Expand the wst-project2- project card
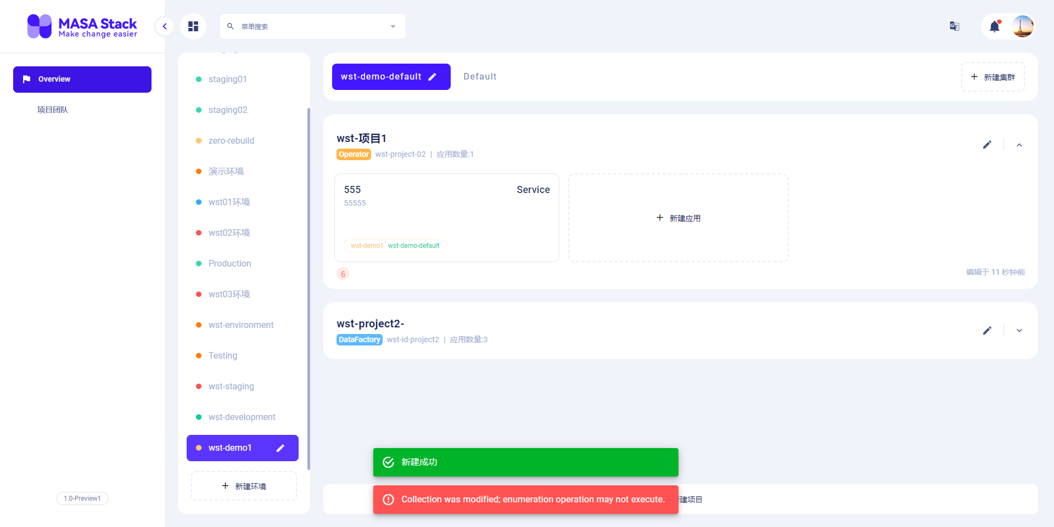Image resolution: width=1054 pixels, height=527 pixels. pos(1019,330)
